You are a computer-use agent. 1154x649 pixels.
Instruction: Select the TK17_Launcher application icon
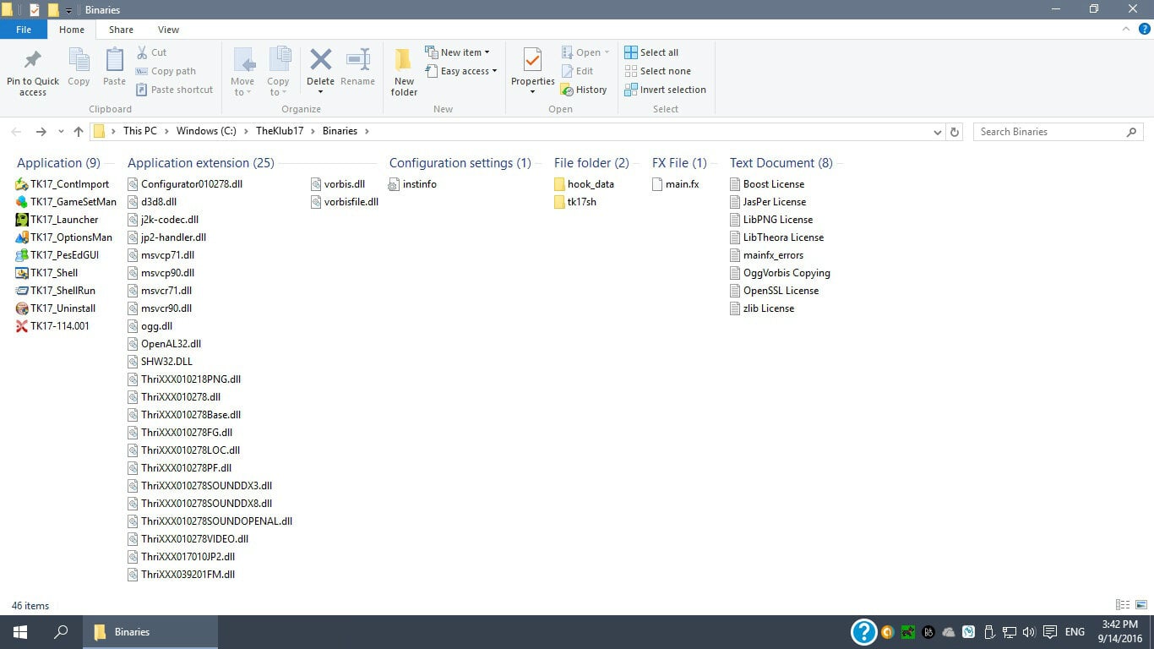[x=22, y=220]
